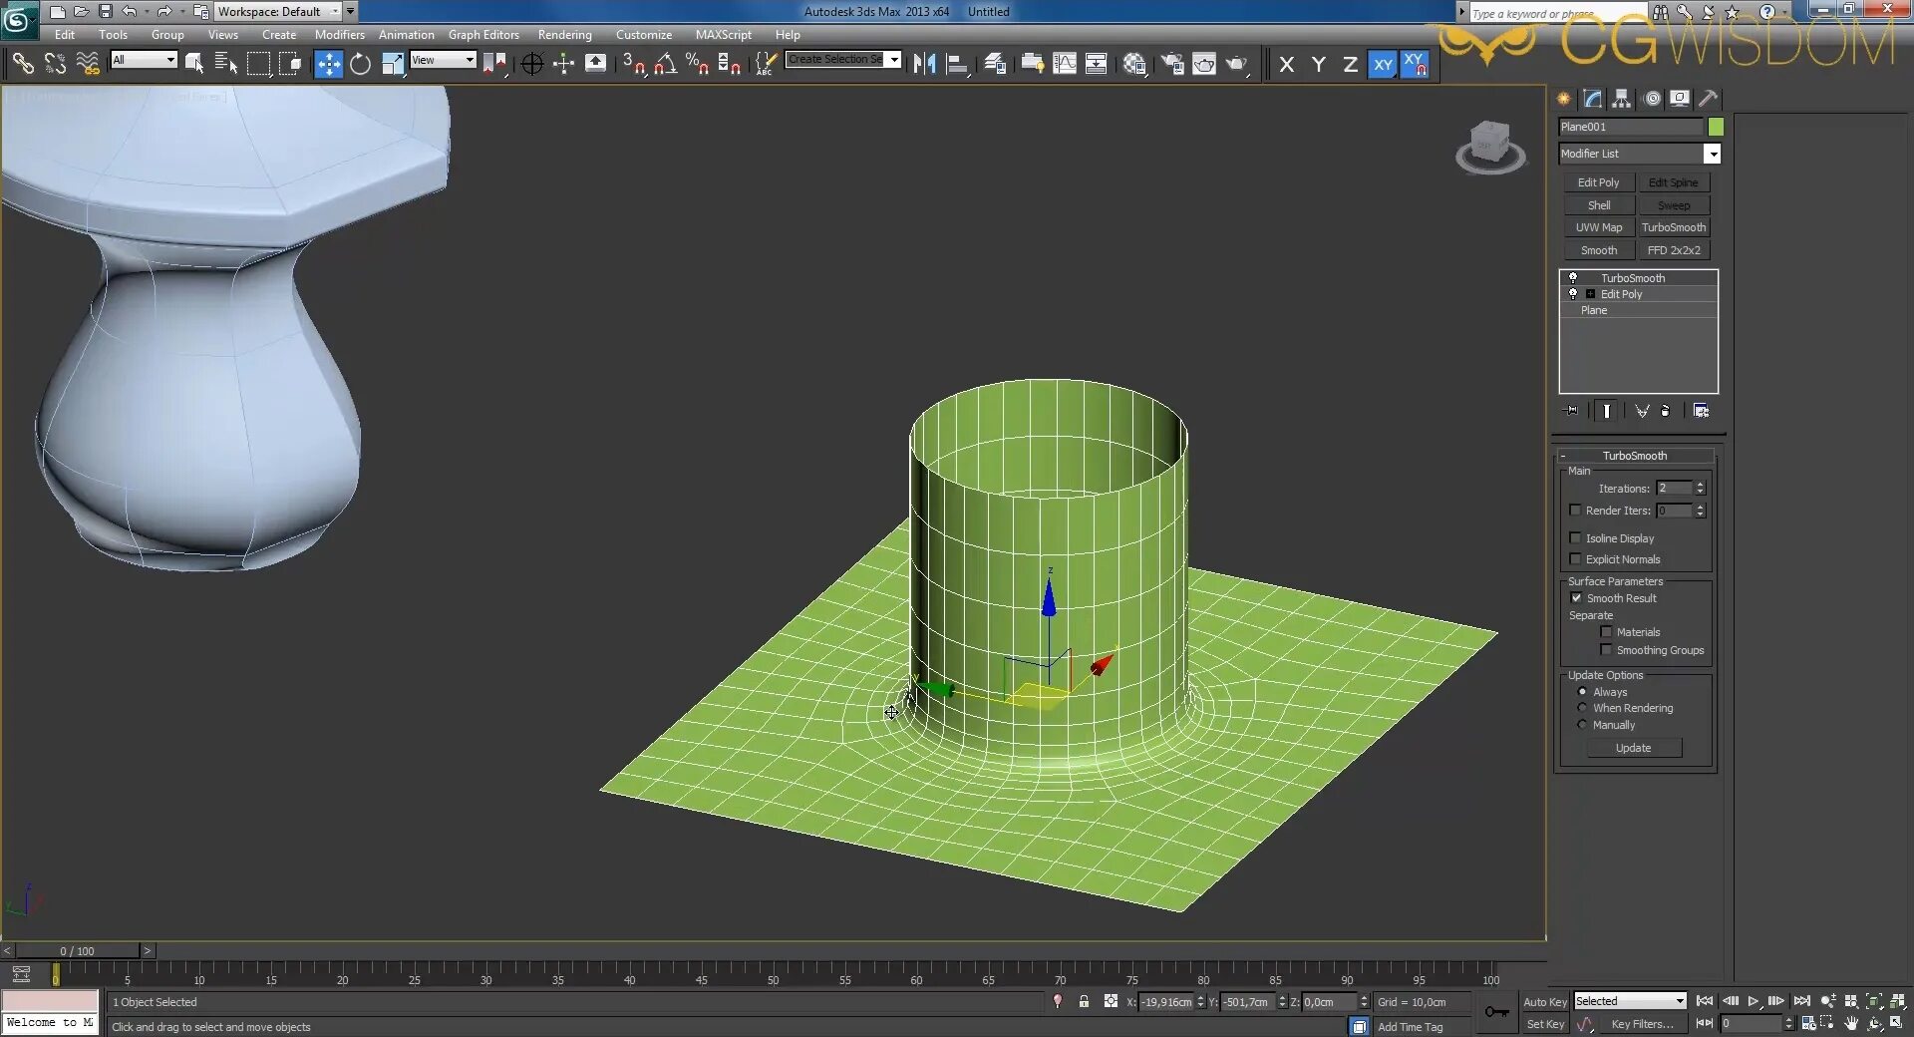Open the Hierarchy command panel tab
This screenshot has width=1914, height=1037.
click(1622, 99)
